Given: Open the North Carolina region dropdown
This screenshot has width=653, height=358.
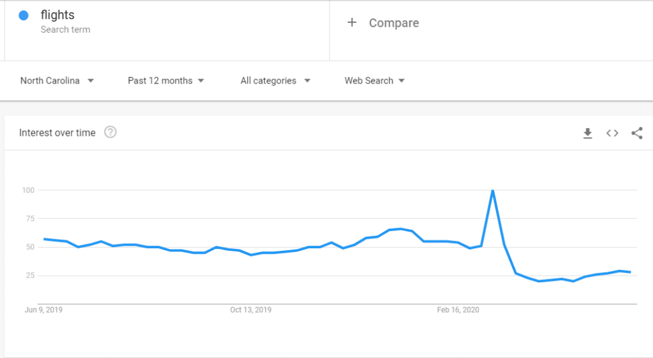Looking at the screenshot, I should 57,80.
